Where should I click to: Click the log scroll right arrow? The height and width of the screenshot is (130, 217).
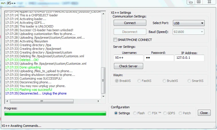coord(98,101)
